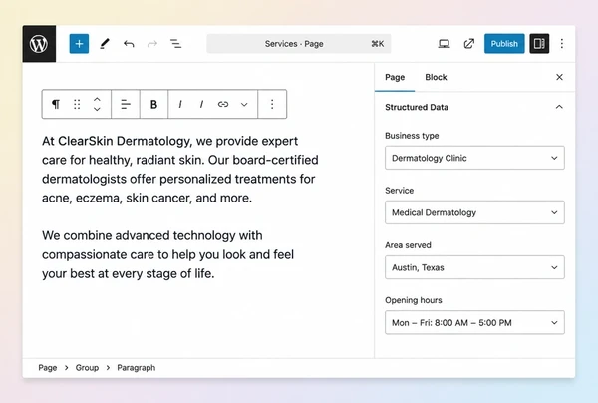Click the WordPress logo button
598x403 pixels.
pyautogui.click(x=39, y=44)
